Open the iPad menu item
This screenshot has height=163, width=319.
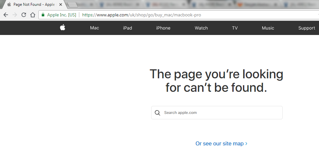[127, 28]
